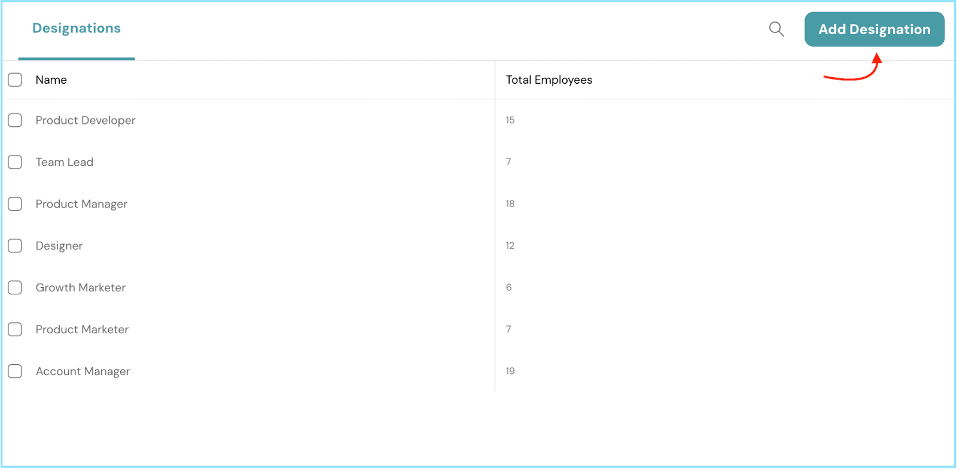The image size is (957, 469).
Task: Click the Add Designation button
Action: (x=874, y=29)
